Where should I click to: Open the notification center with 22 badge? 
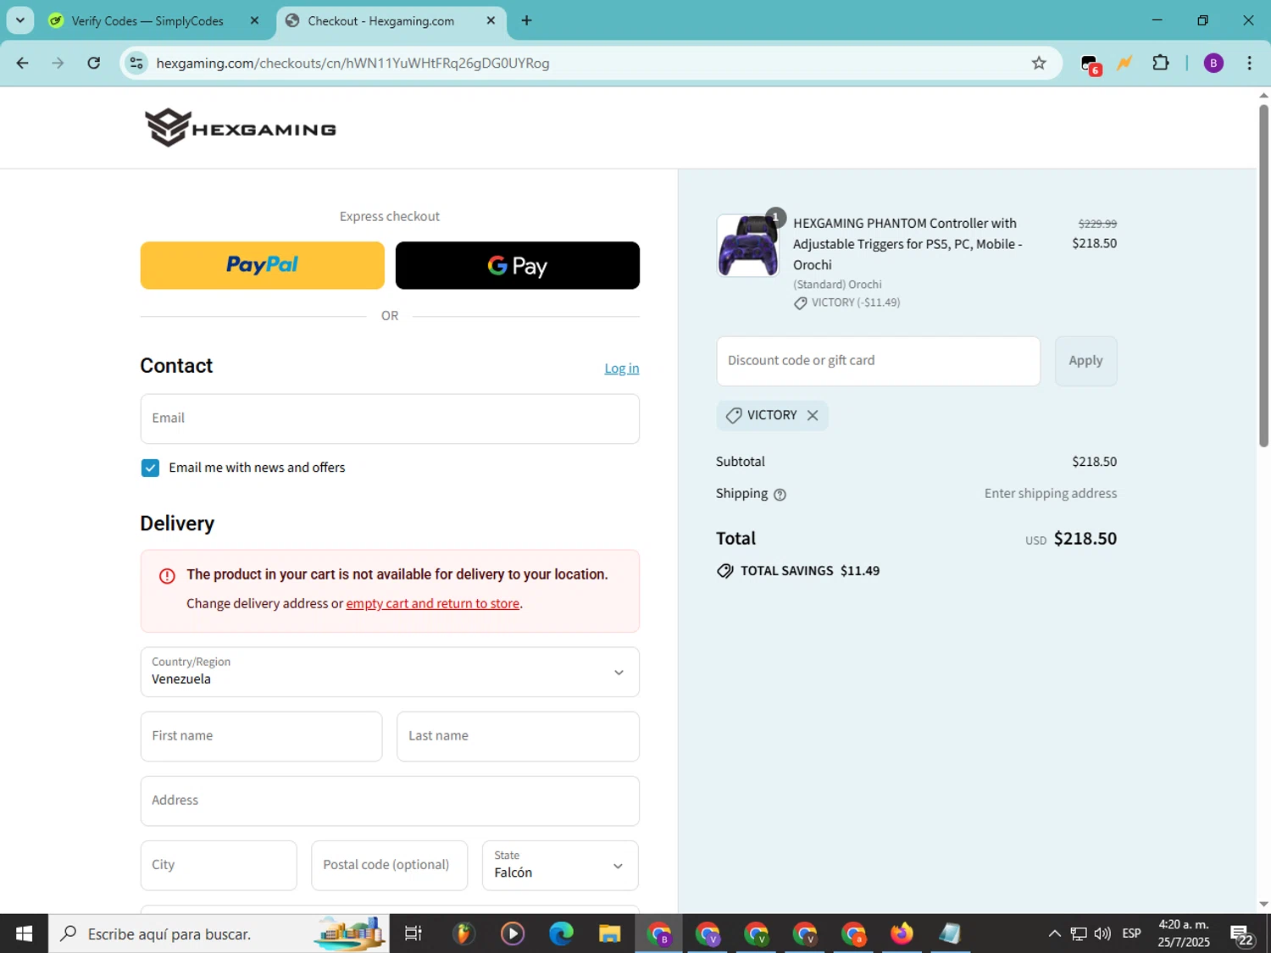(1242, 934)
